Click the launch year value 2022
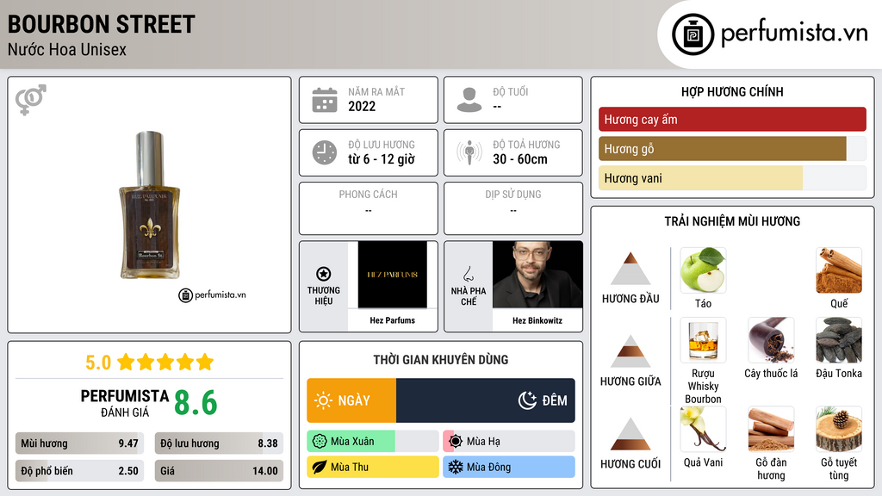Image resolution: width=882 pixels, height=496 pixels. coord(362,106)
